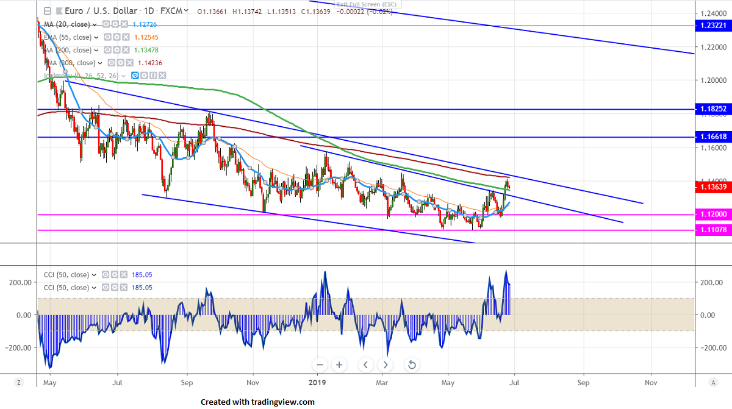Image resolution: width=732 pixels, height=409 pixels.
Task: Open settings for the lower CCI (50, close)
Action: coord(115,288)
